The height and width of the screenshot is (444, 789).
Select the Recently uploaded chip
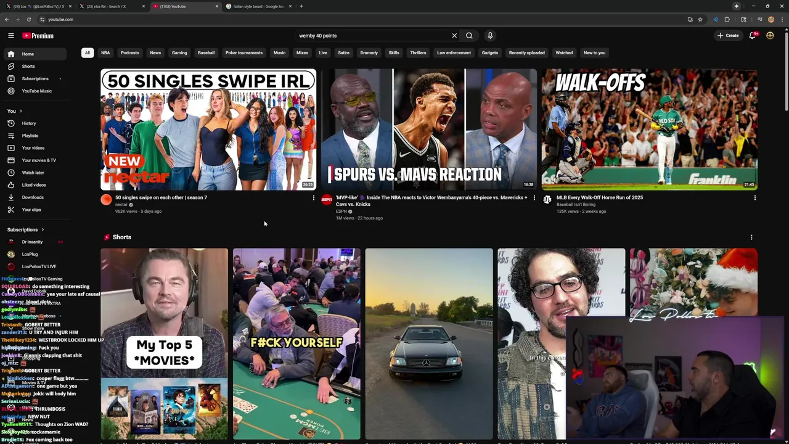(x=526, y=53)
